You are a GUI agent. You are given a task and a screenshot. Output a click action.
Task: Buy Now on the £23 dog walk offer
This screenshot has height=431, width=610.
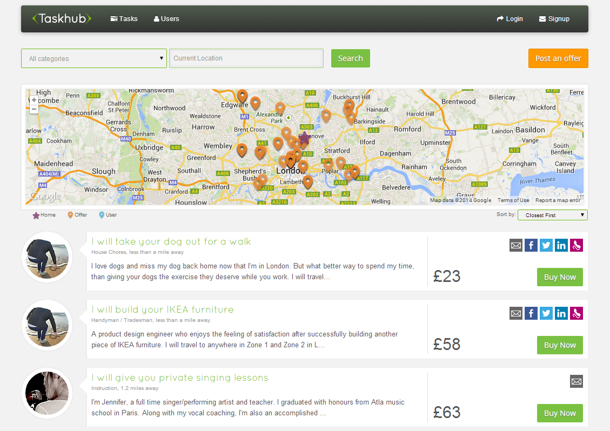coord(560,277)
